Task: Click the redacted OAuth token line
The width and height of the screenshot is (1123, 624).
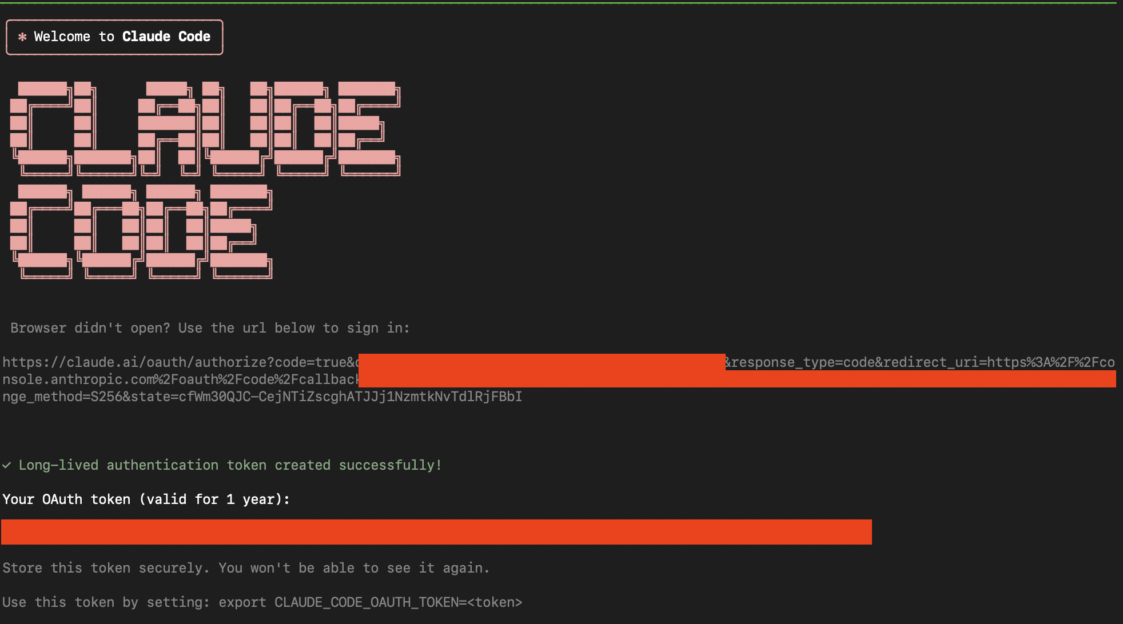Action: click(x=436, y=532)
